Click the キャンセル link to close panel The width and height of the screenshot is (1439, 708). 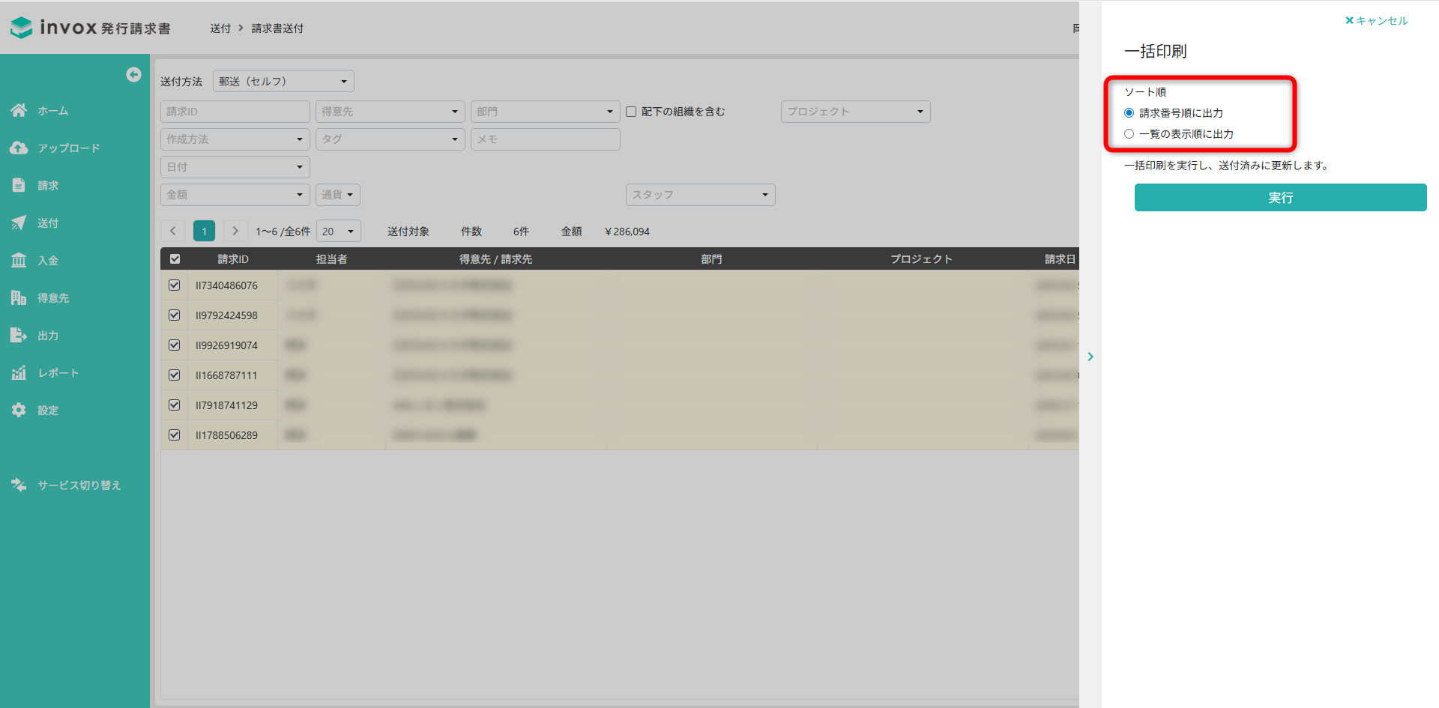[x=1377, y=21]
